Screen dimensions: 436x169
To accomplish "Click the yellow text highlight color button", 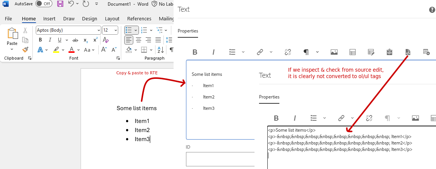I will (56, 49).
